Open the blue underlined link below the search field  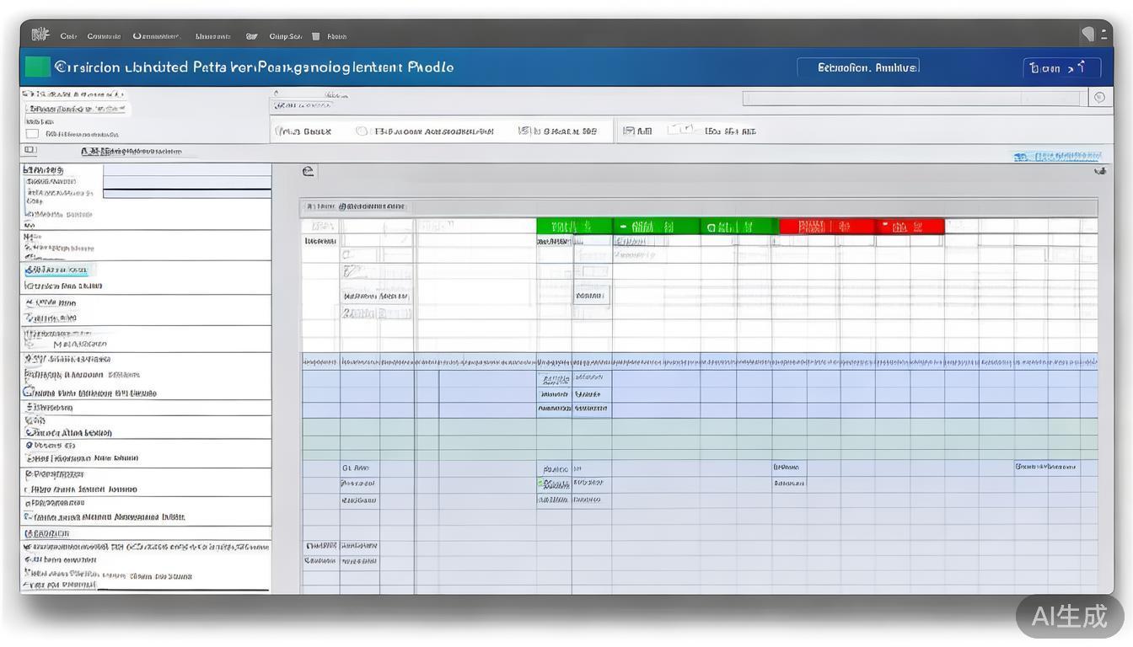click(1057, 157)
